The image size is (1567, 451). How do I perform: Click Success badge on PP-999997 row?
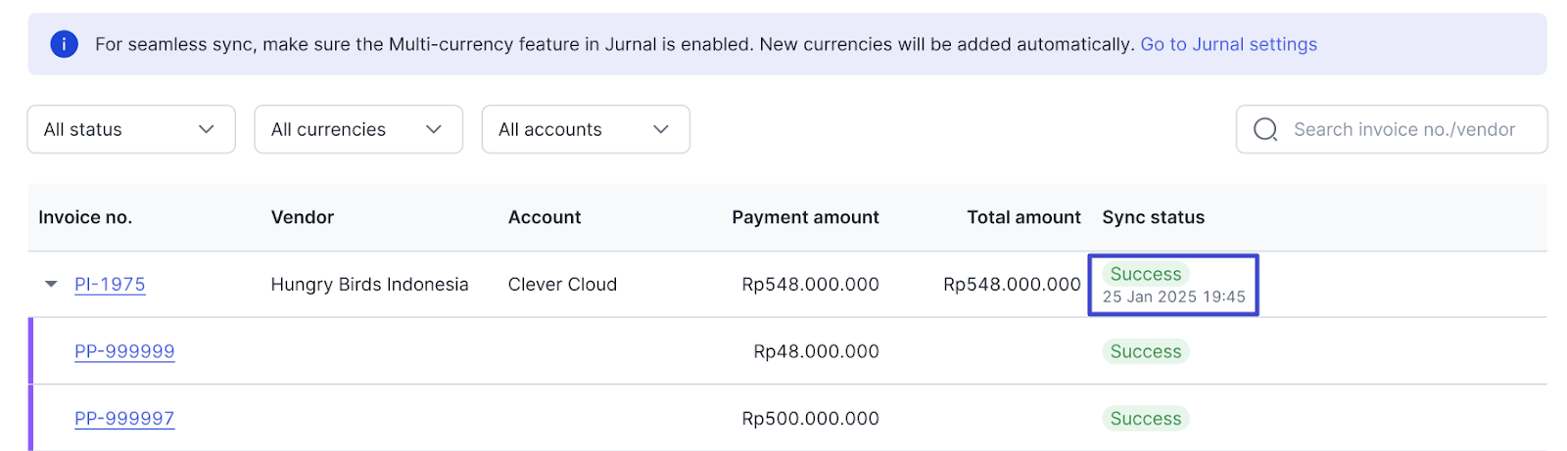pyautogui.click(x=1146, y=419)
